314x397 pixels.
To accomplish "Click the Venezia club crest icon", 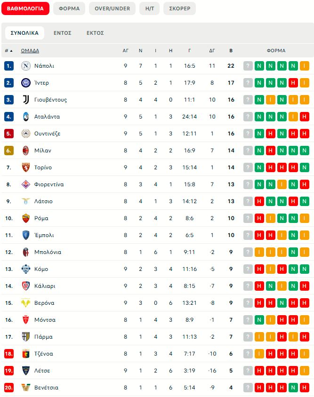I will (x=26, y=388).
